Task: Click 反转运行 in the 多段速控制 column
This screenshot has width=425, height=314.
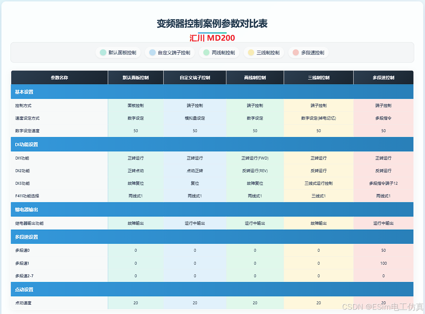Action: point(384,171)
